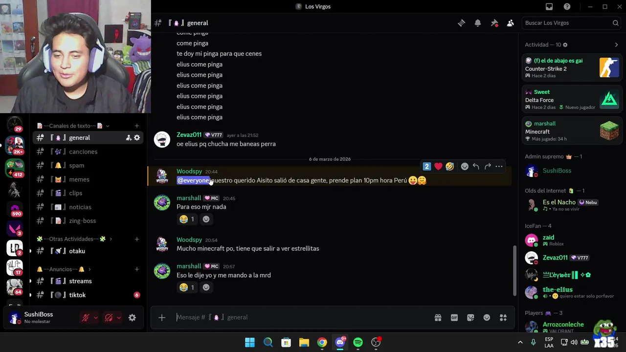Open the emoji picker in message bar
626x352 pixels.
coord(487,317)
